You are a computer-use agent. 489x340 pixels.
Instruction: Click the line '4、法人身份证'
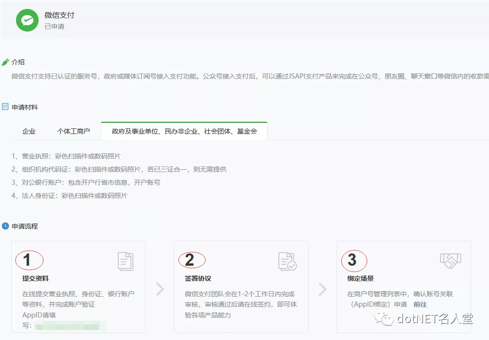(x=70, y=196)
